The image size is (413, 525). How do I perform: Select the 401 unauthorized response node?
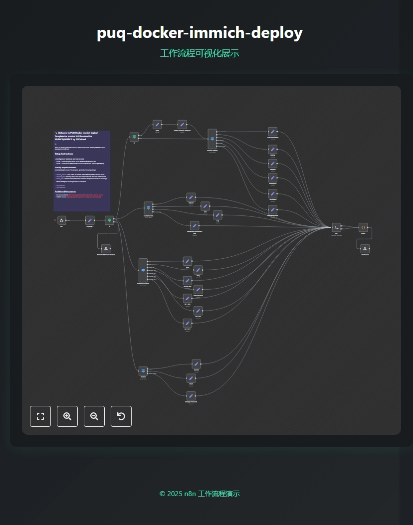106,248
